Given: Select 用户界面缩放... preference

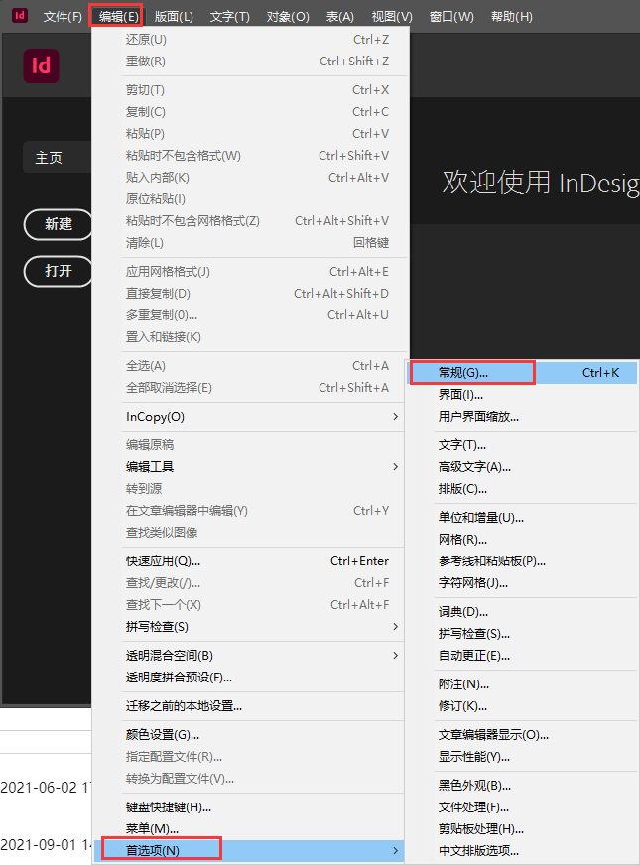Looking at the screenshot, I should pos(522,417).
